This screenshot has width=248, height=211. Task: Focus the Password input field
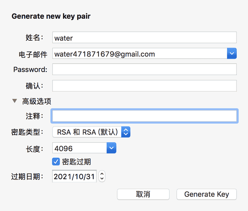(144, 70)
